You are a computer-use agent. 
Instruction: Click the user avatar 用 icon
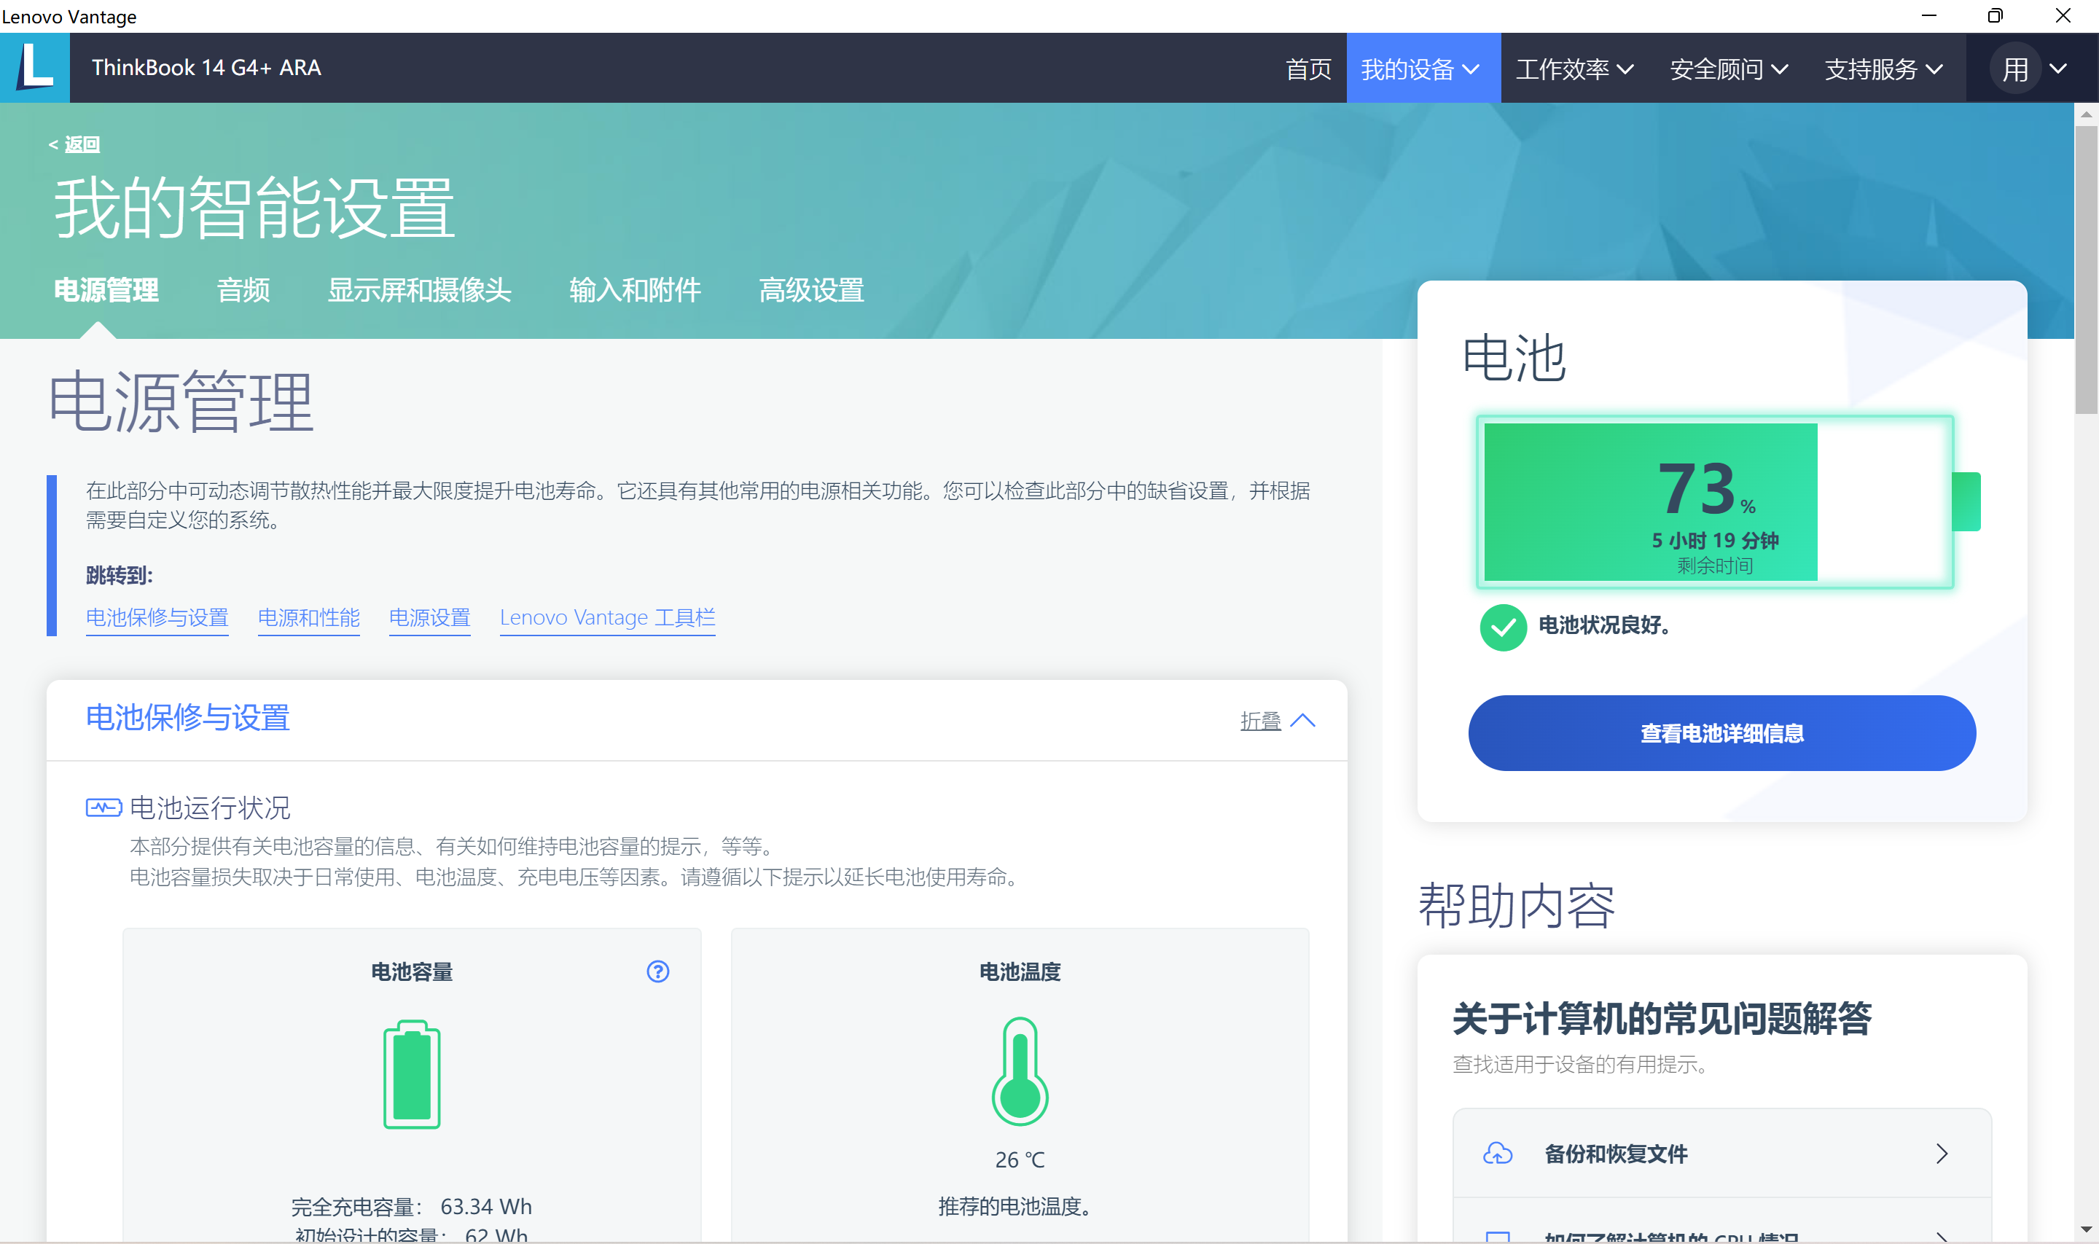[2015, 69]
